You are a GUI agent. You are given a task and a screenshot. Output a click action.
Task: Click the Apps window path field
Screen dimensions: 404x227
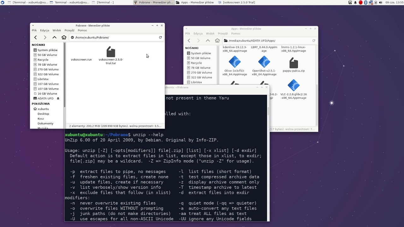point(269,40)
